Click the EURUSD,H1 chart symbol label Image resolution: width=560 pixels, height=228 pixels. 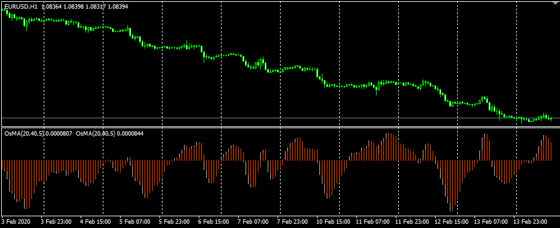[x=21, y=7]
